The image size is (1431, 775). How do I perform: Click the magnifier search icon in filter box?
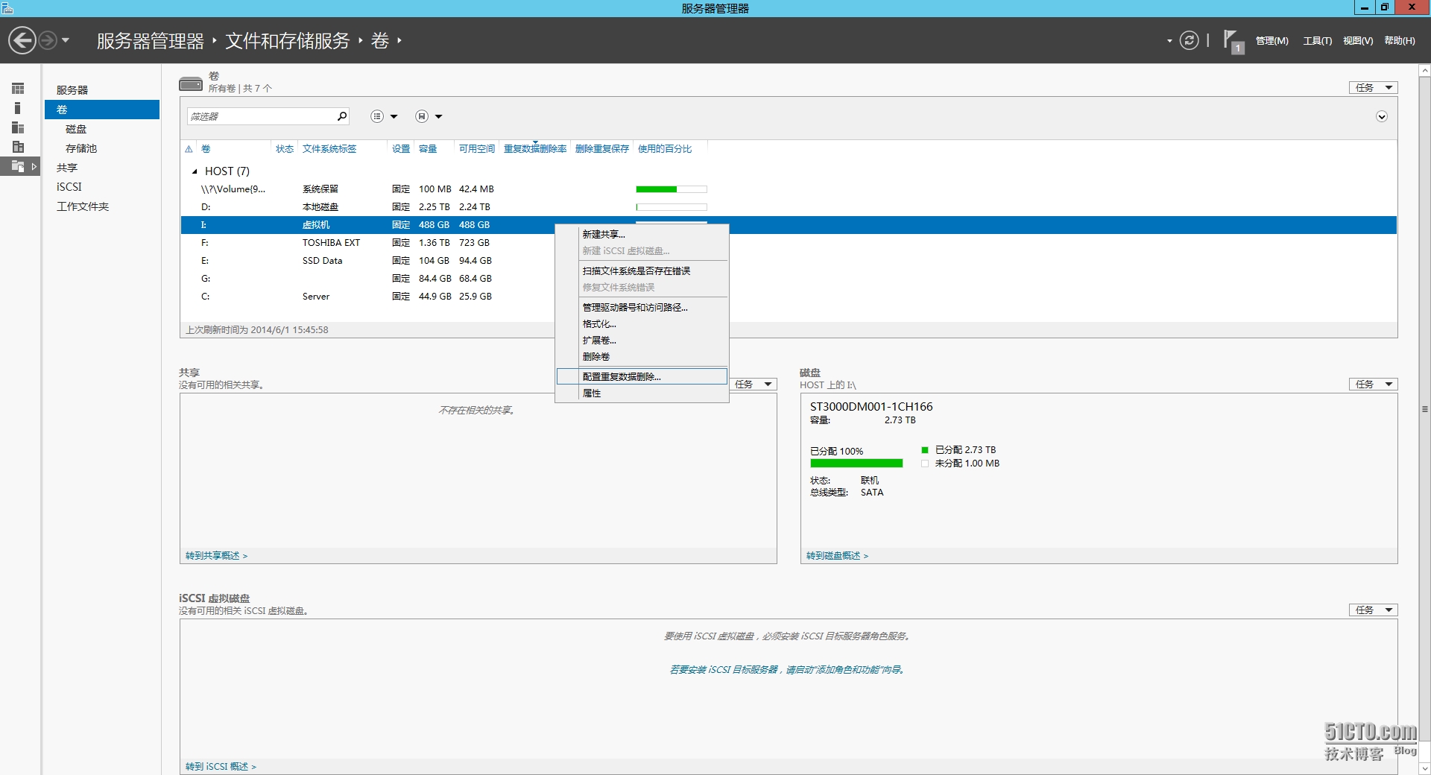342,116
